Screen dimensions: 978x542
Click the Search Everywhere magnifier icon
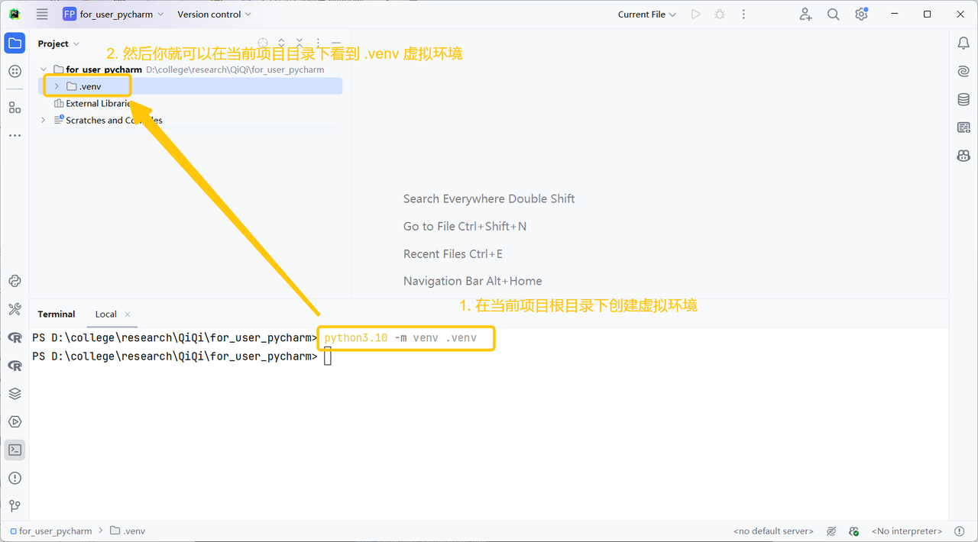pyautogui.click(x=834, y=15)
